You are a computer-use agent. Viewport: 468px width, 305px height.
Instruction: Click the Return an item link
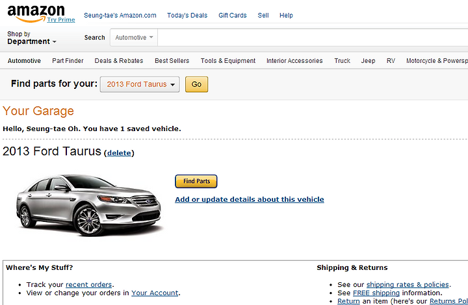tap(348, 301)
